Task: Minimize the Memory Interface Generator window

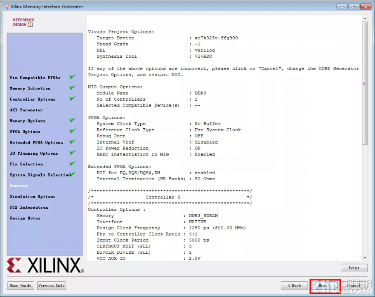Action: click(342, 7)
